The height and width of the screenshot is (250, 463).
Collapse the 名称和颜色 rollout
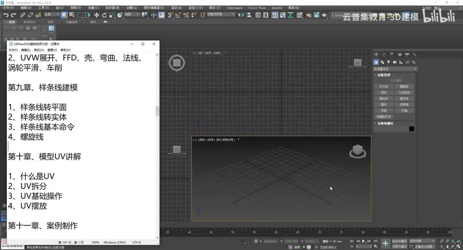click(x=385, y=124)
